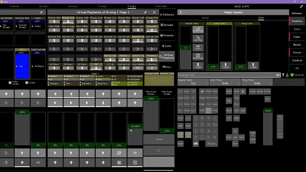The image size is (306, 172).
Task: Click the Half Rate button
Action: 198,38
